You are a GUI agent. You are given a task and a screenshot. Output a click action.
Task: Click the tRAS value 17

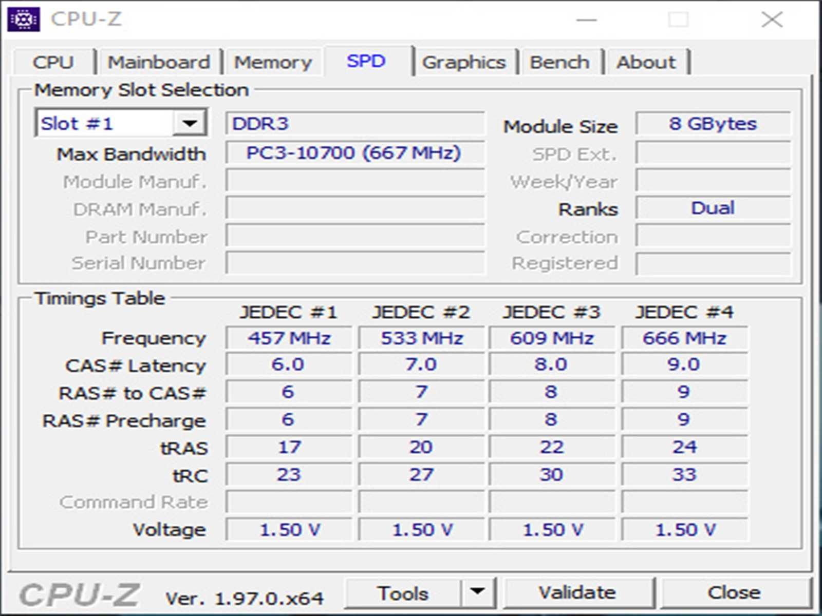coord(289,447)
